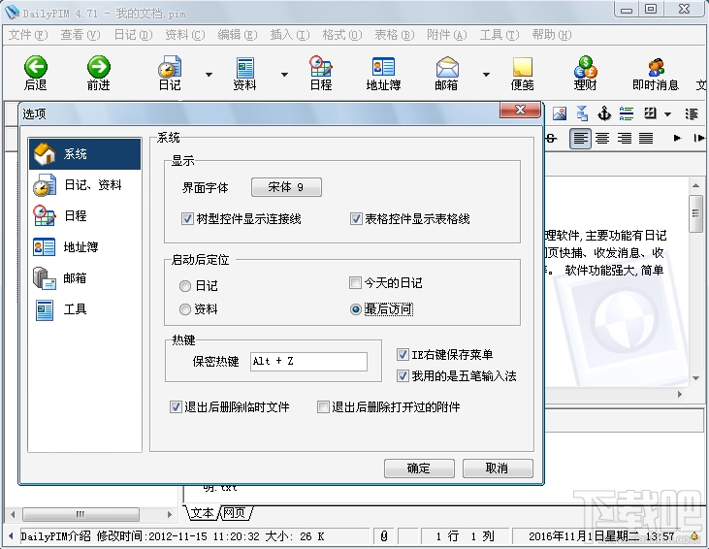This screenshot has width=709, height=549.
Task: Close the 选项 dialog
Action: click(520, 110)
